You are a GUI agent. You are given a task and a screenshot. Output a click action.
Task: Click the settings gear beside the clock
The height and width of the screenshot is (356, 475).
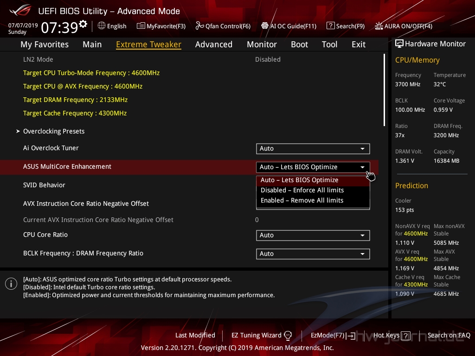(x=83, y=24)
